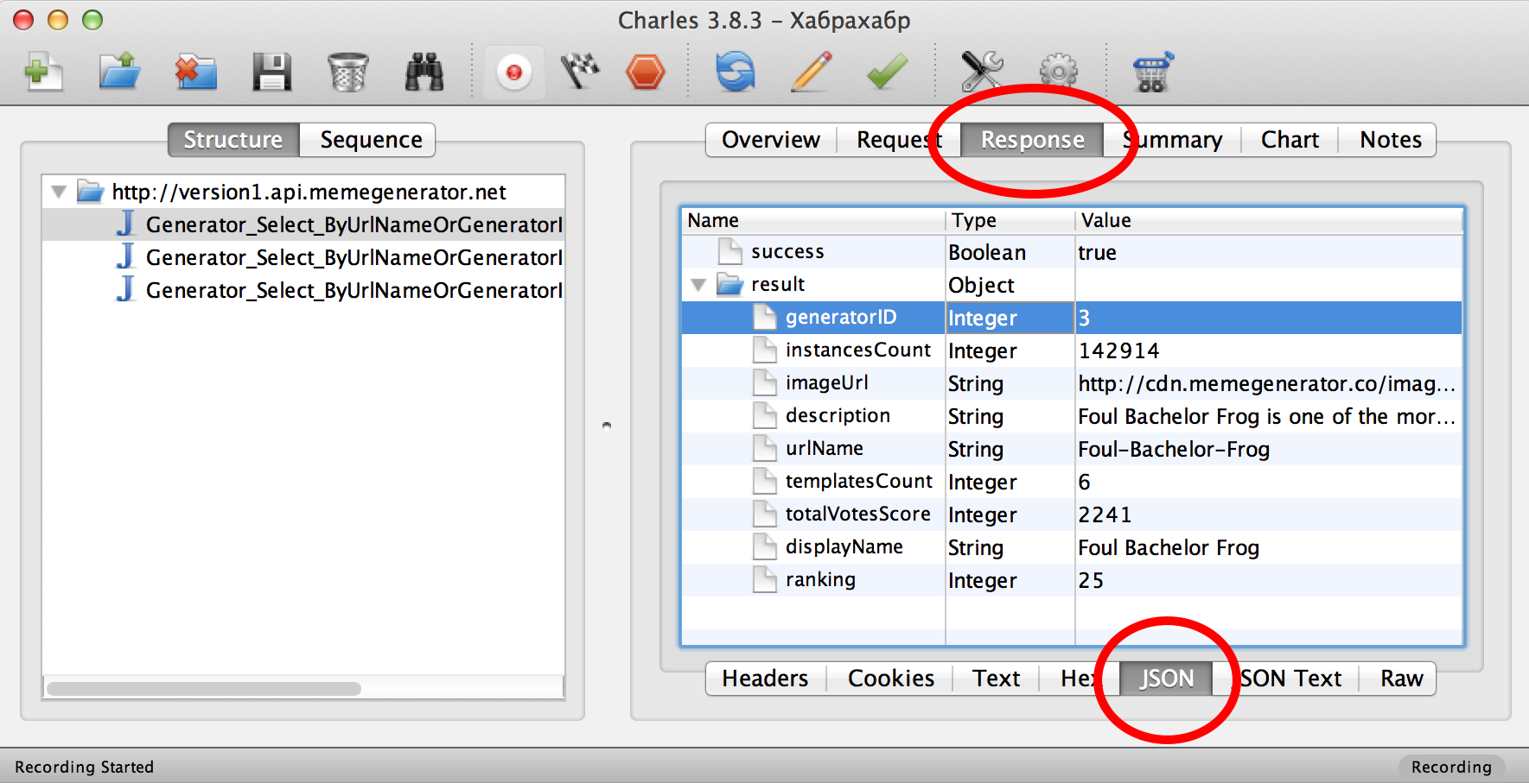Image resolution: width=1529 pixels, height=783 pixels.
Task: Select the templatesCount row
Action: pos(1072,482)
